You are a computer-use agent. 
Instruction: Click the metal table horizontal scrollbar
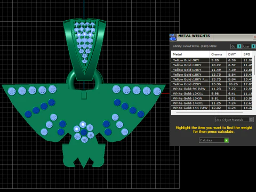click(x=210, y=113)
